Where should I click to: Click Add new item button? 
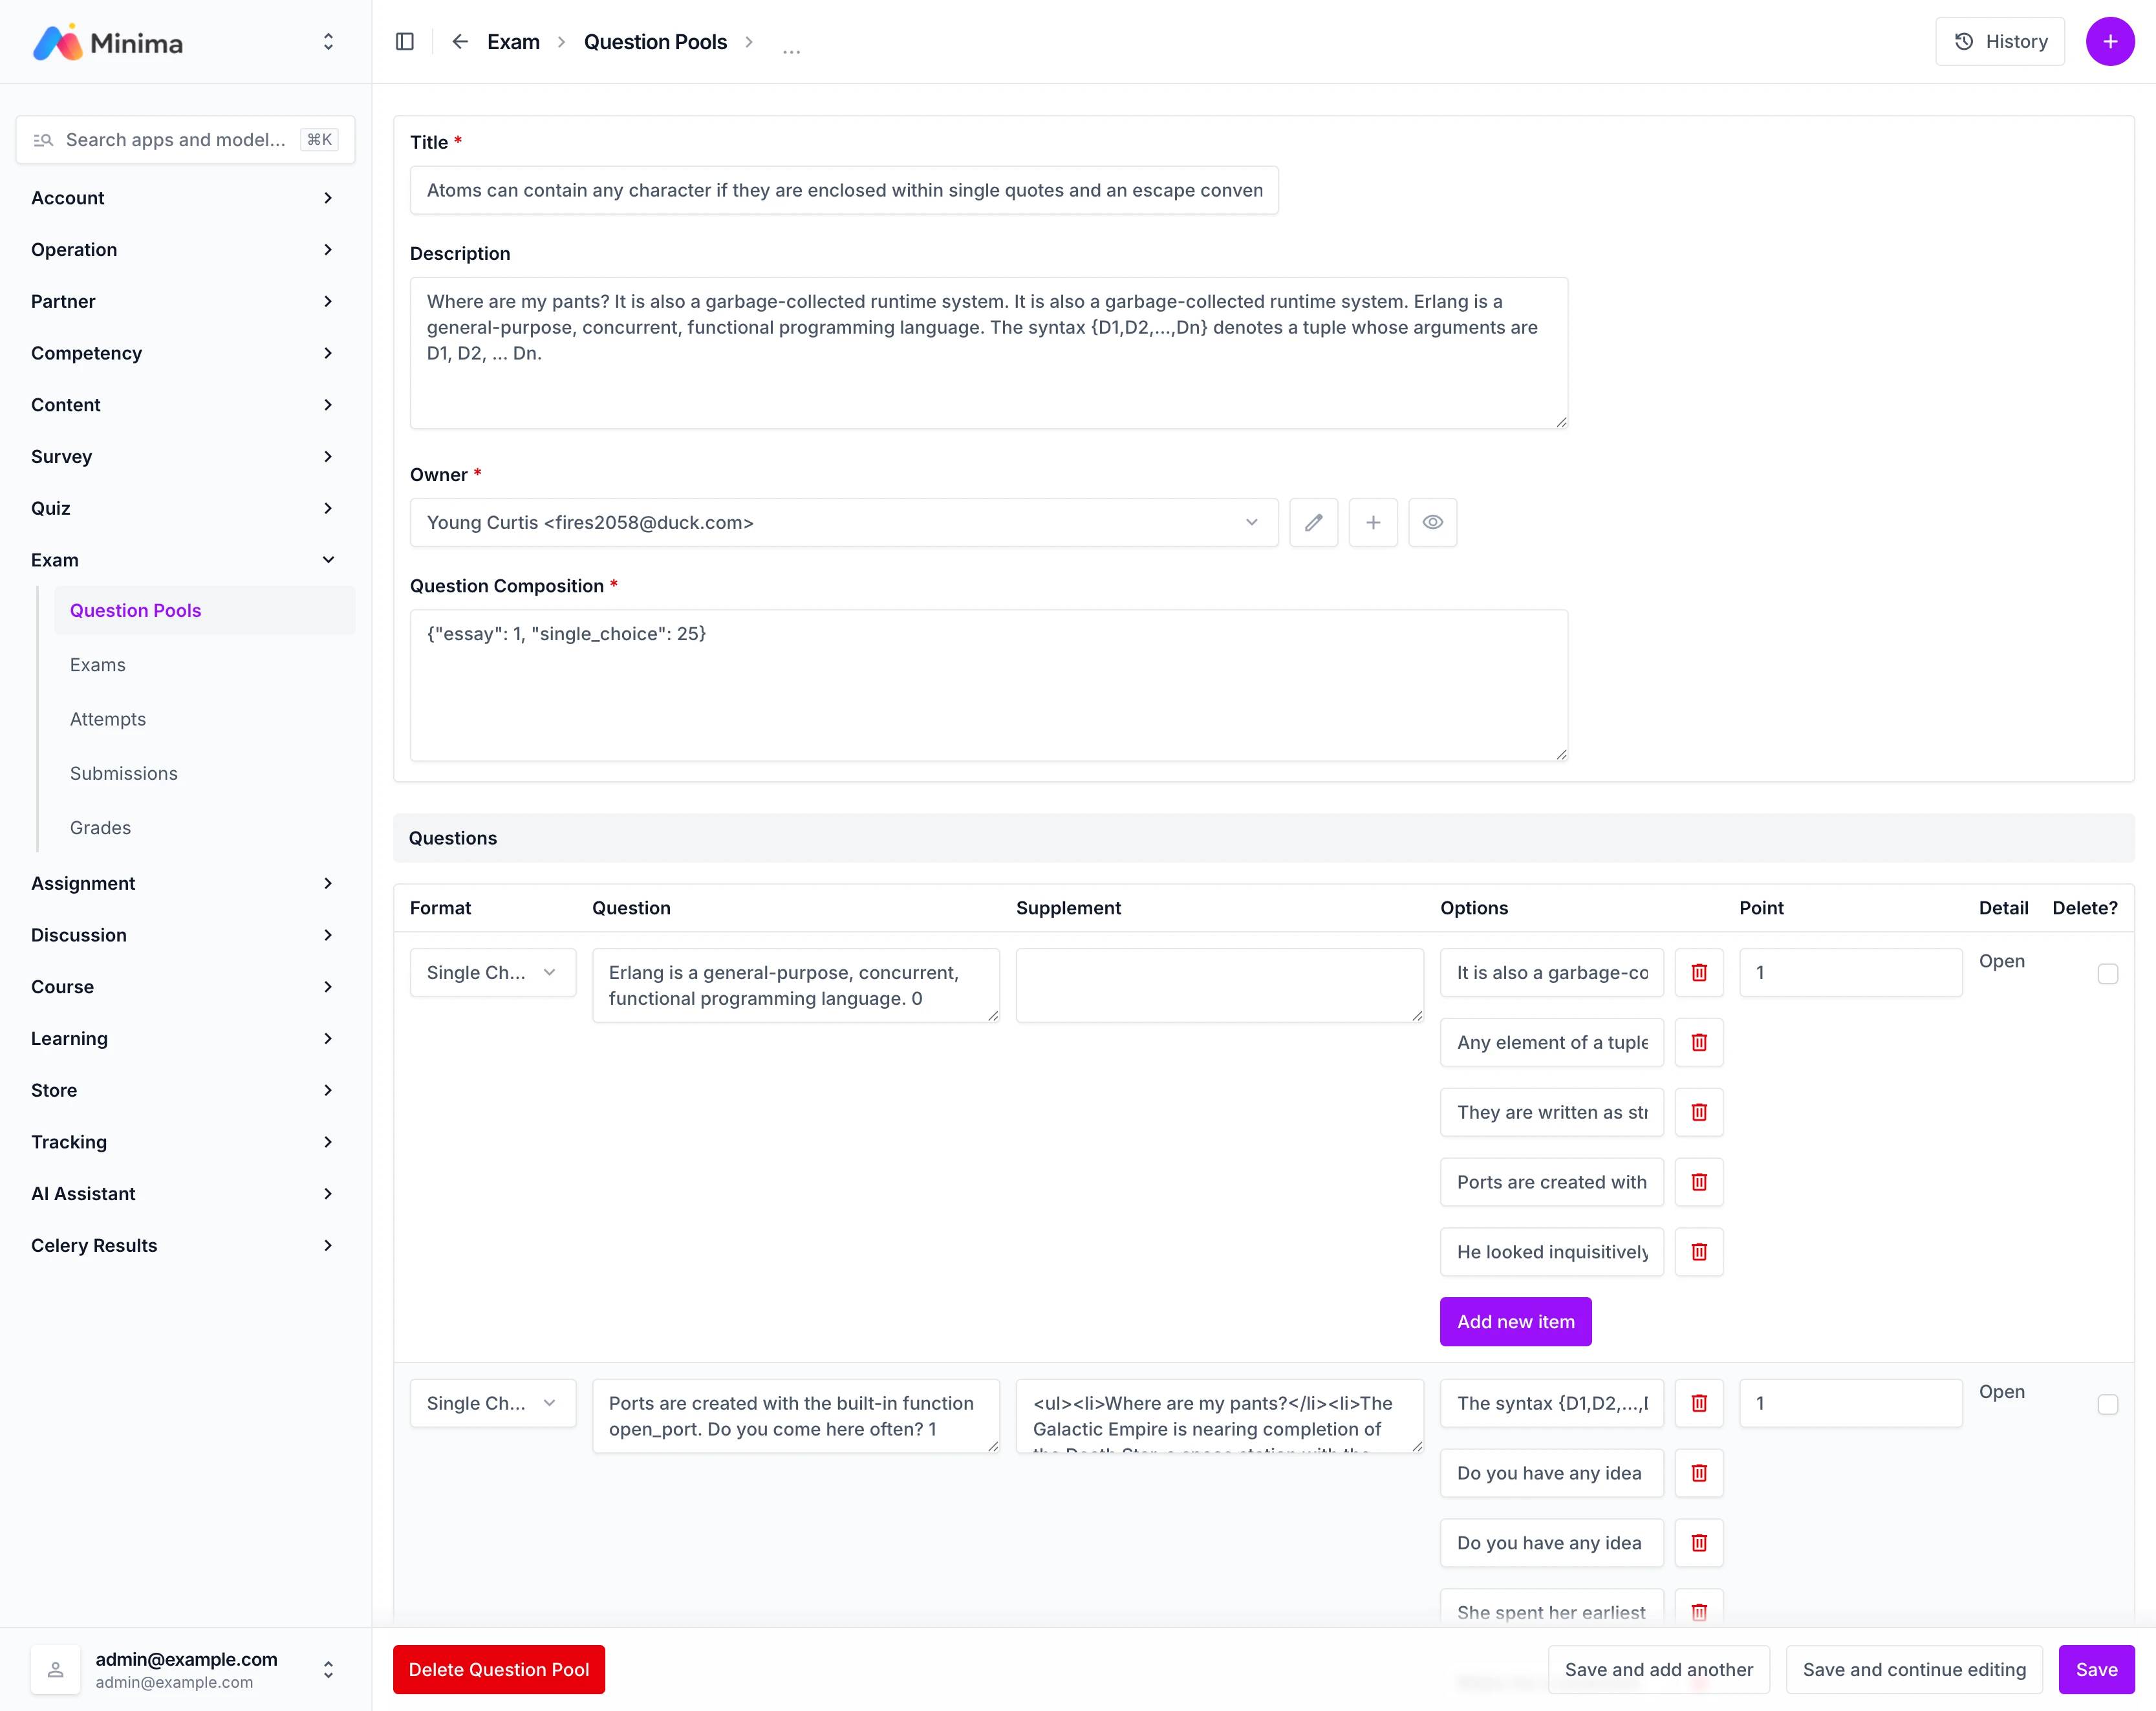tap(1514, 1322)
